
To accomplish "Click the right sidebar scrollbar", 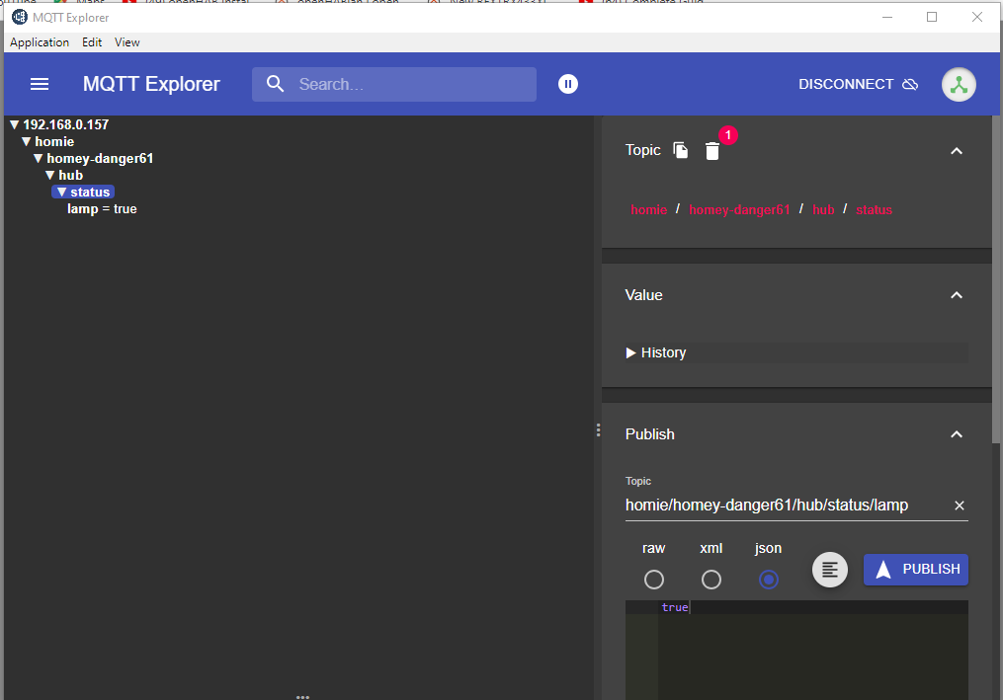I will click(x=995, y=278).
